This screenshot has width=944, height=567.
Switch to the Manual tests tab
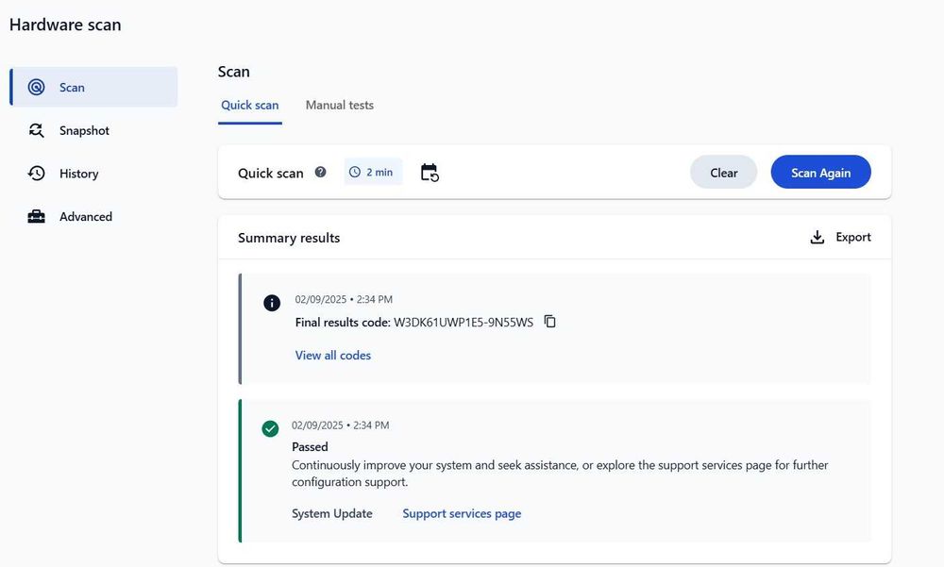pyautogui.click(x=340, y=105)
